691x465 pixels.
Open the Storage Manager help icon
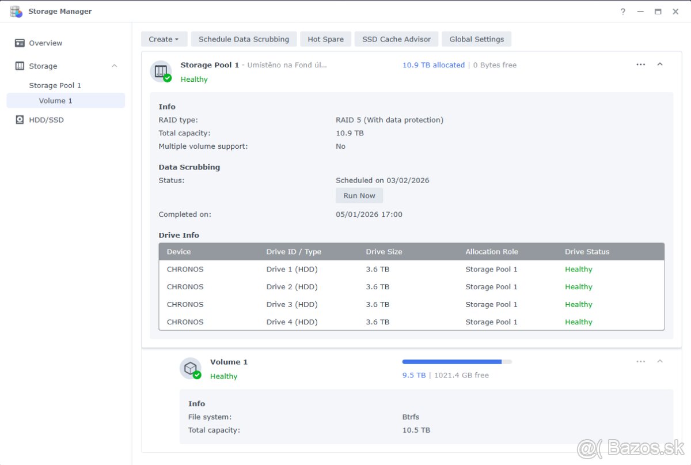[x=622, y=11]
